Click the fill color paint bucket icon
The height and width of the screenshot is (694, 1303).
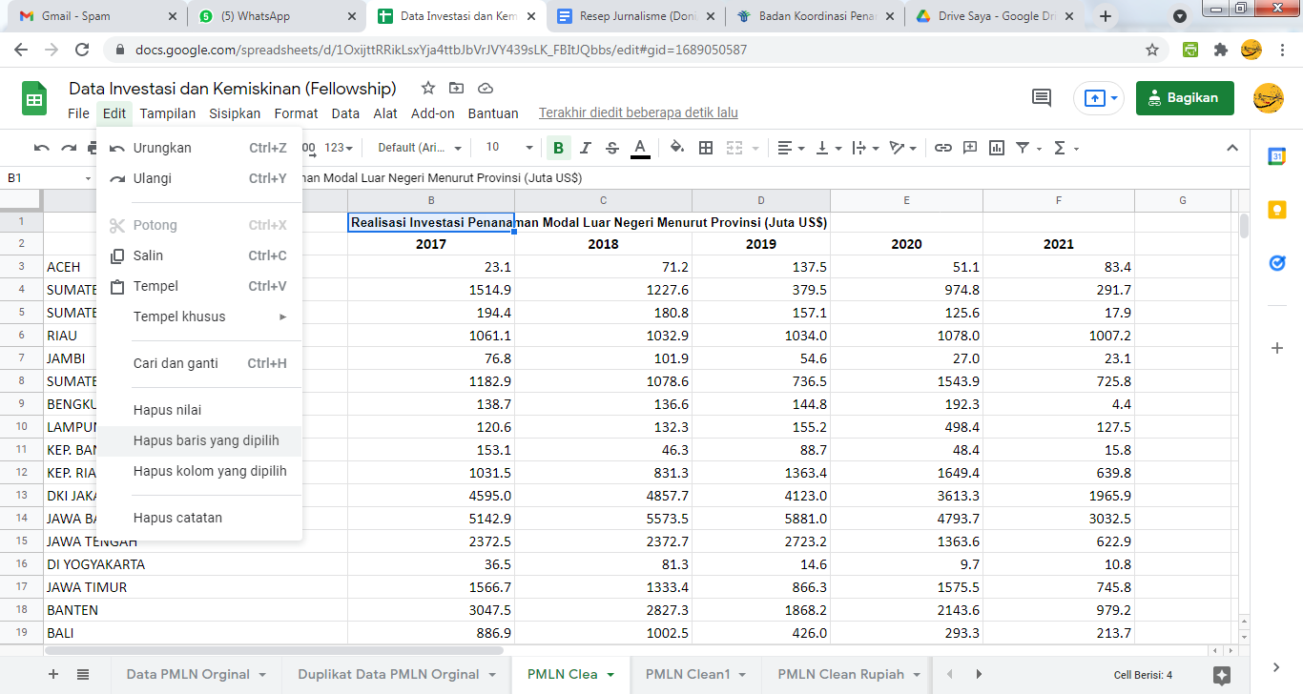(x=676, y=148)
